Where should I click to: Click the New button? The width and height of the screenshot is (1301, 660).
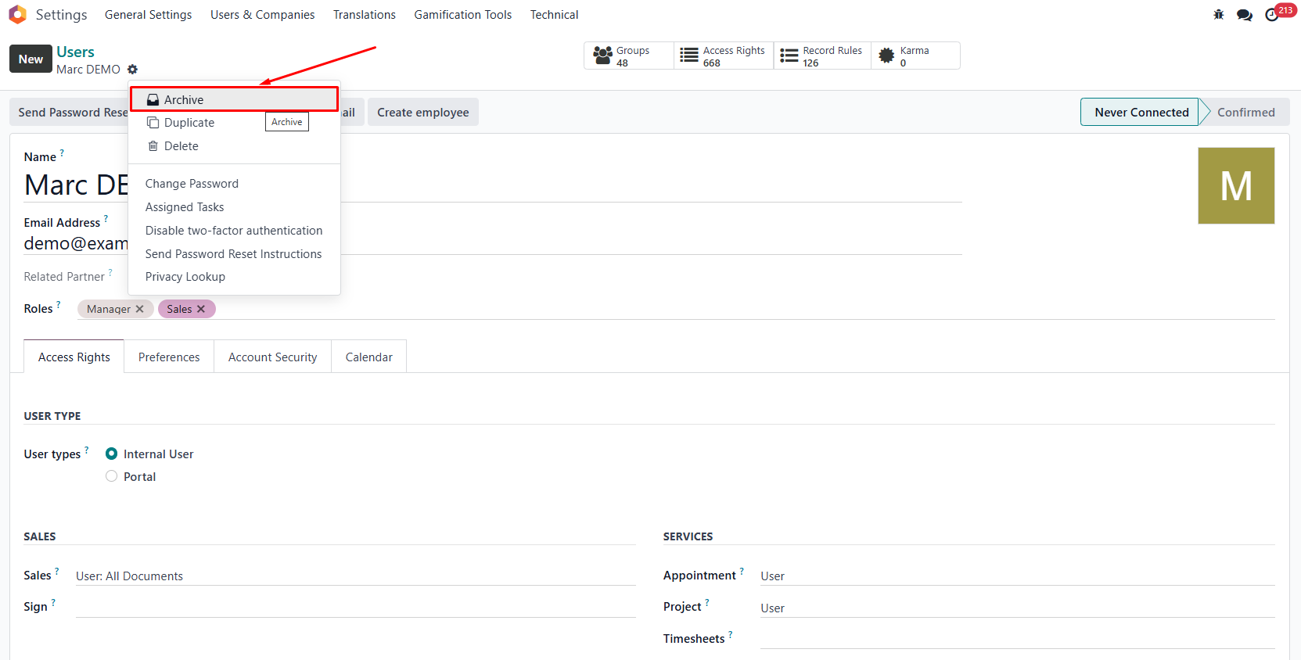[31, 59]
